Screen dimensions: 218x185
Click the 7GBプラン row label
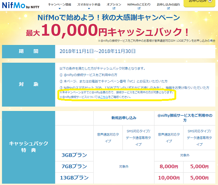[x=74, y=166]
